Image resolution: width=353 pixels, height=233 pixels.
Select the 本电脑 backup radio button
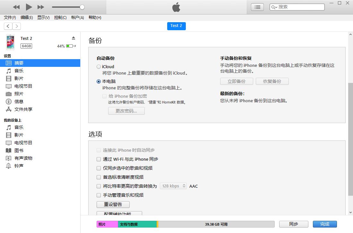pyautogui.click(x=99, y=81)
